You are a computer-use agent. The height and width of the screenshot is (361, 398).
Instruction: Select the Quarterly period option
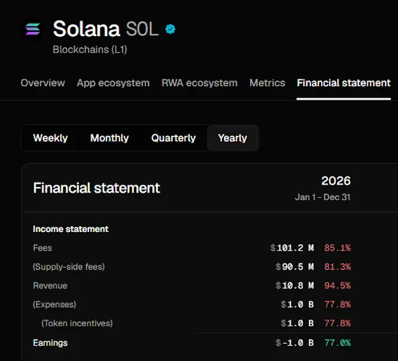point(173,138)
